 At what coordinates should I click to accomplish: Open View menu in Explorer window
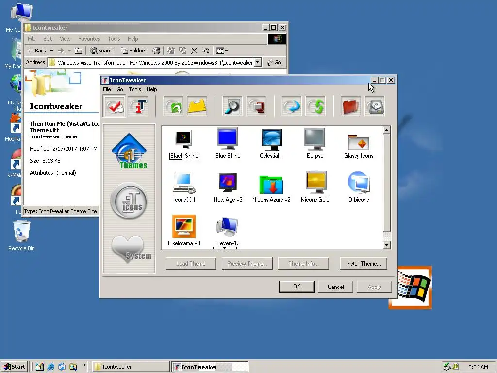[x=65, y=39]
